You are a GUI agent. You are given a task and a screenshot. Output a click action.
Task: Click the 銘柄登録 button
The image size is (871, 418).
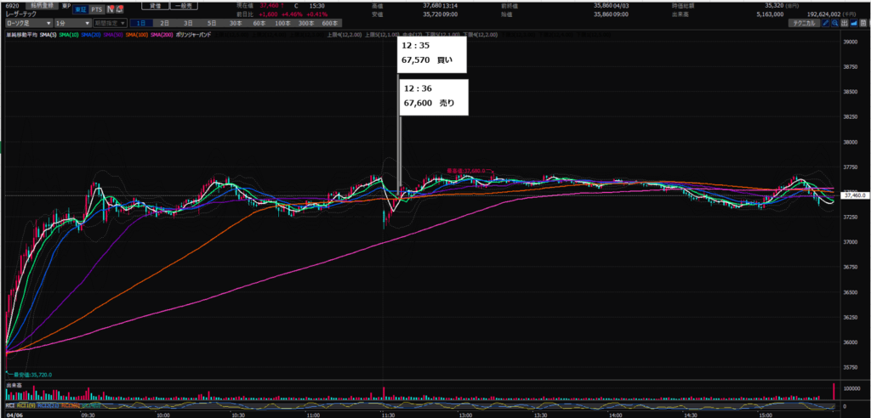[43, 7]
